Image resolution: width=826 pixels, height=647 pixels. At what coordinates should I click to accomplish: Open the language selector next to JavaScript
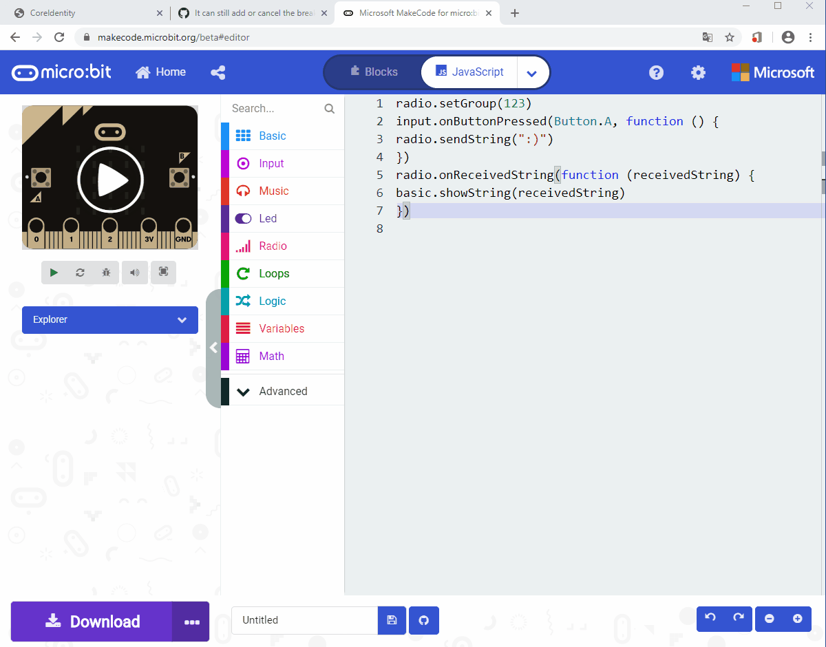pyautogui.click(x=531, y=72)
